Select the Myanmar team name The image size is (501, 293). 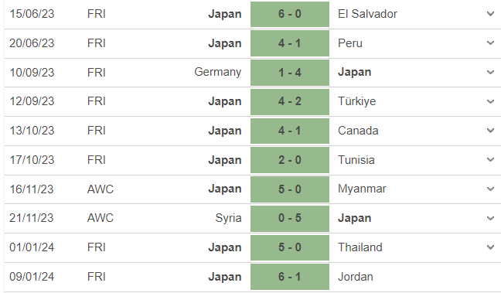coord(362,189)
